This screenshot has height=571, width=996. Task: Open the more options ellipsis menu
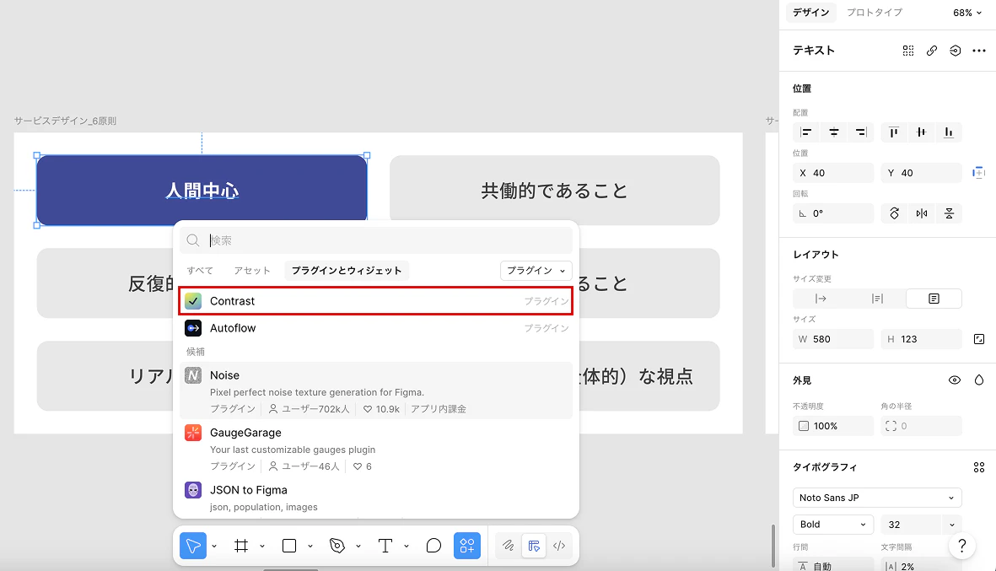point(979,51)
